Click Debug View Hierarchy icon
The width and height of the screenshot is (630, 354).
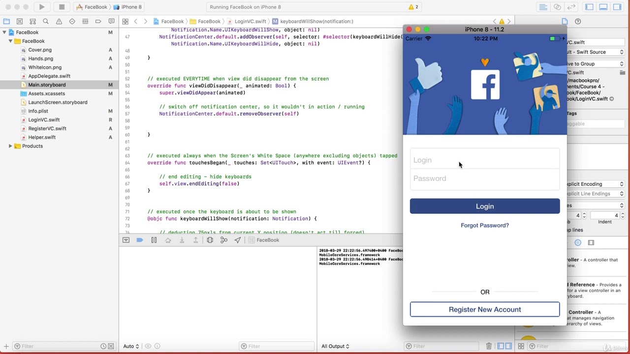[x=210, y=240]
